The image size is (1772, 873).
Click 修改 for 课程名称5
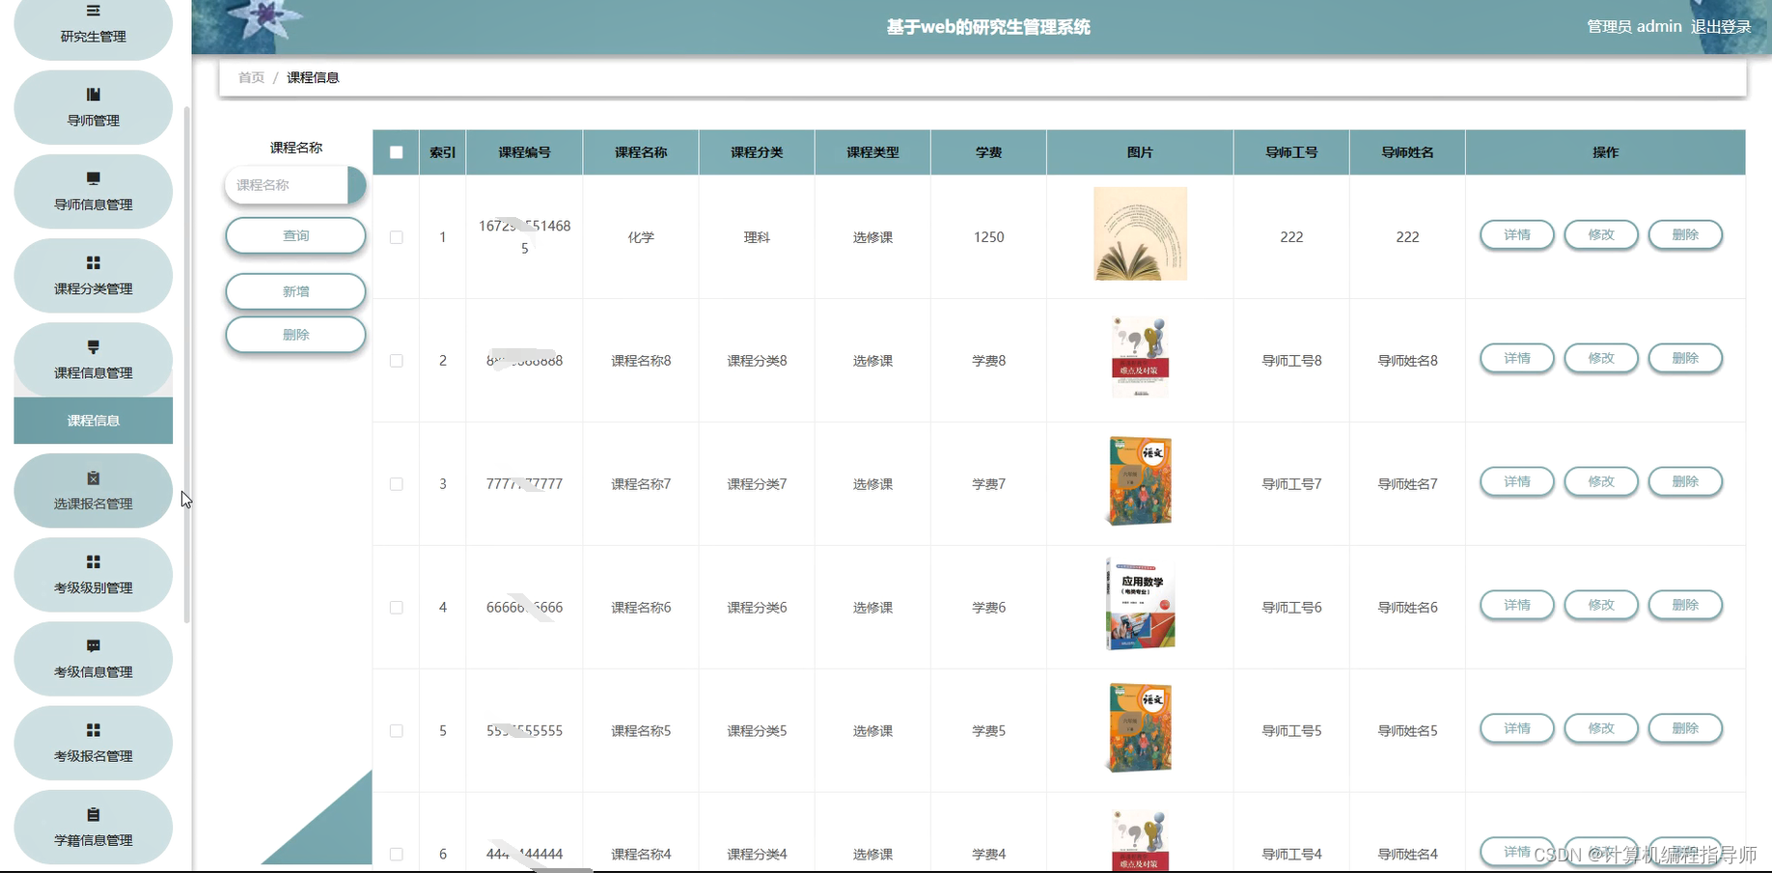click(x=1601, y=728)
